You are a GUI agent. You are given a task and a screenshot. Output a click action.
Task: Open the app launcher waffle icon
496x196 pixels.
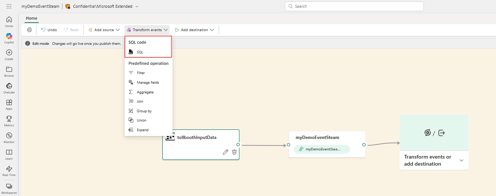point(9,6)
